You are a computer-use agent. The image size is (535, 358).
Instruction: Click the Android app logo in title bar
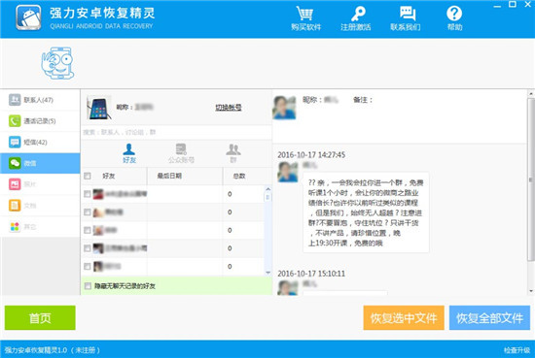coord(28,17)
